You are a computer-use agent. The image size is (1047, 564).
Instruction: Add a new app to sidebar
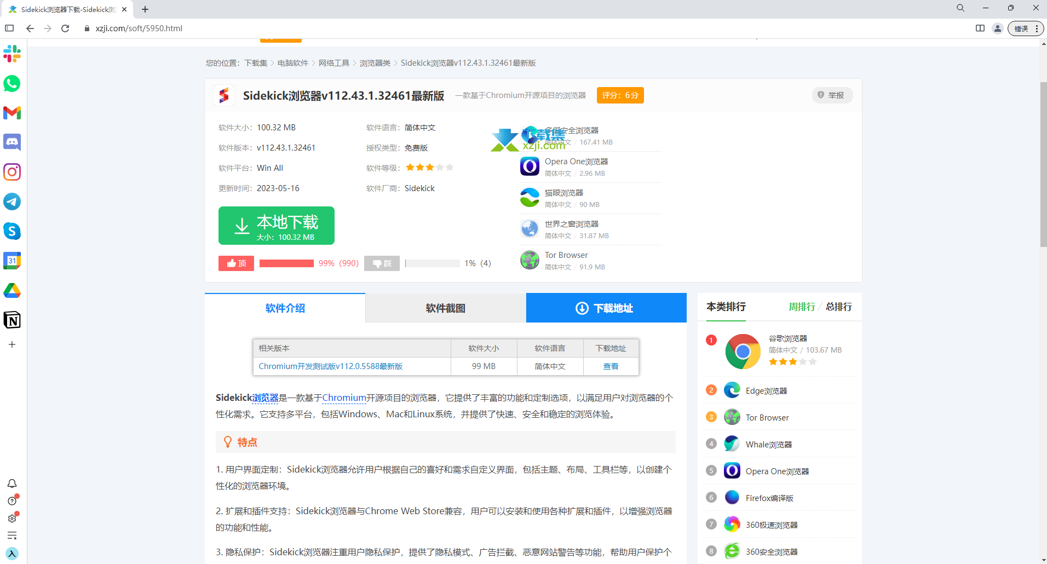click(12, 344)
